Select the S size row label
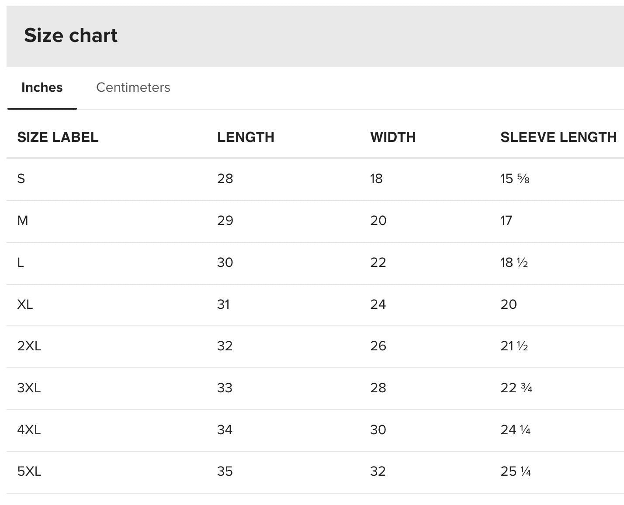624x505 pixels. (21, 179)
